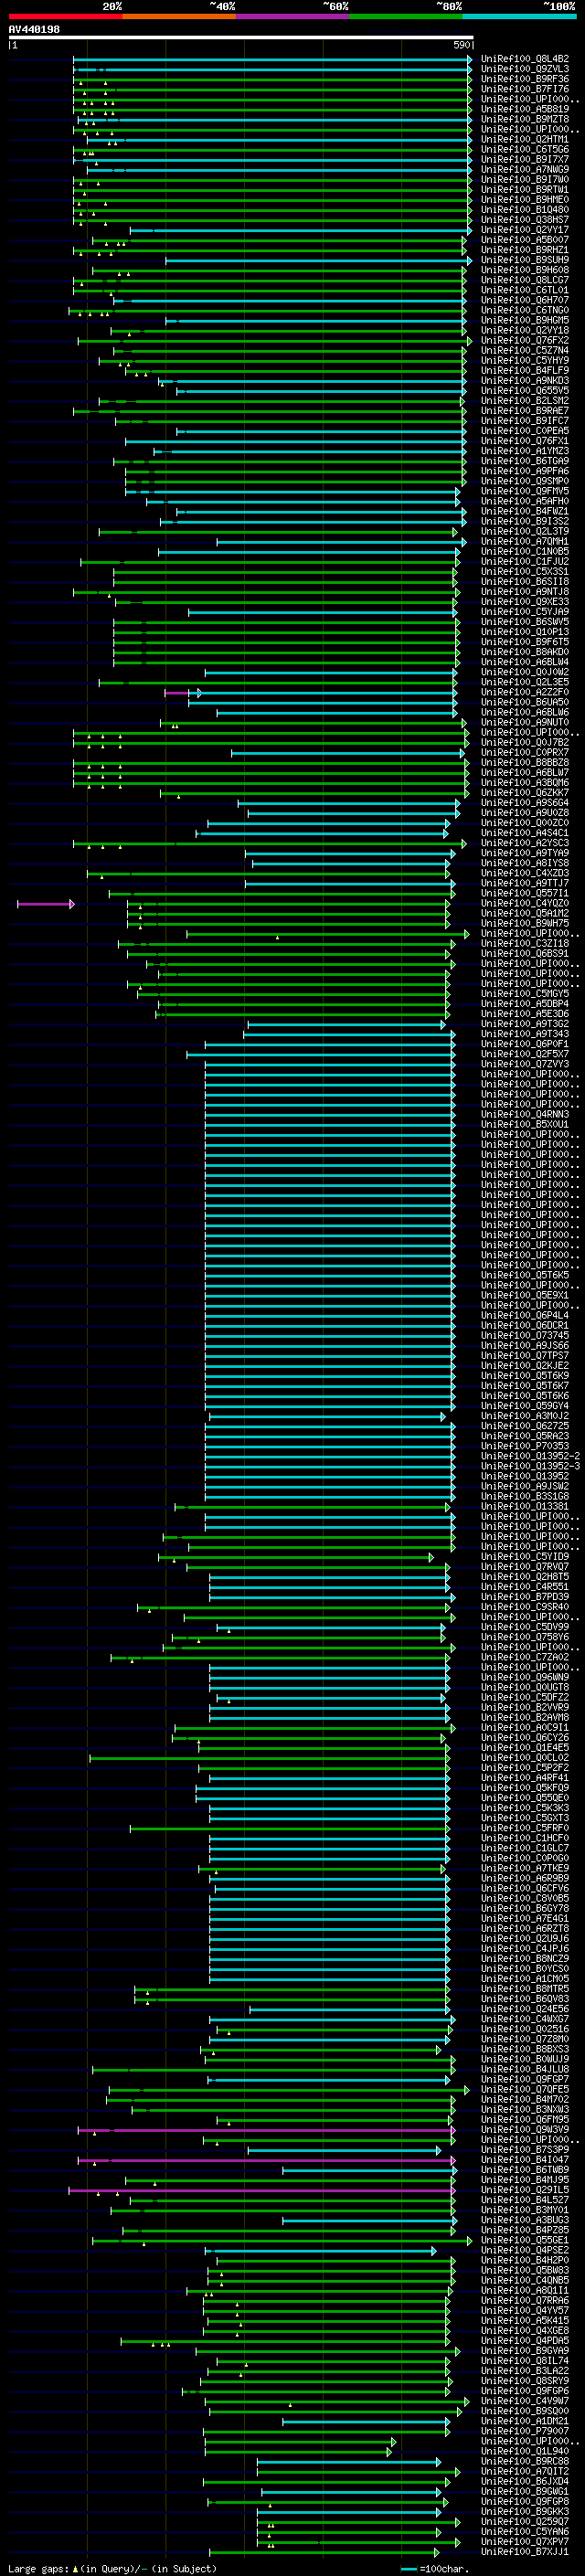Select hit label UniRef100_B7PD39
The image size is (585, 2576).
point(525,1597)
